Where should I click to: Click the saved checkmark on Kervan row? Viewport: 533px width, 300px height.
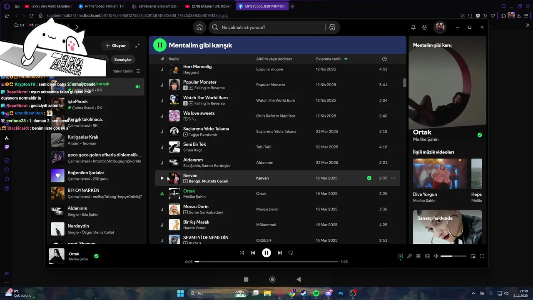(x=369, y=178)
